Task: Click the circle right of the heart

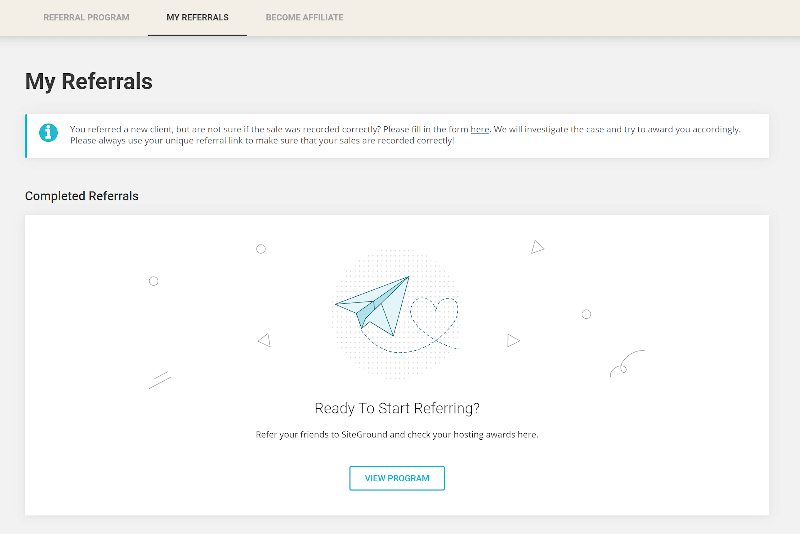Action: [x=586, y=314]
